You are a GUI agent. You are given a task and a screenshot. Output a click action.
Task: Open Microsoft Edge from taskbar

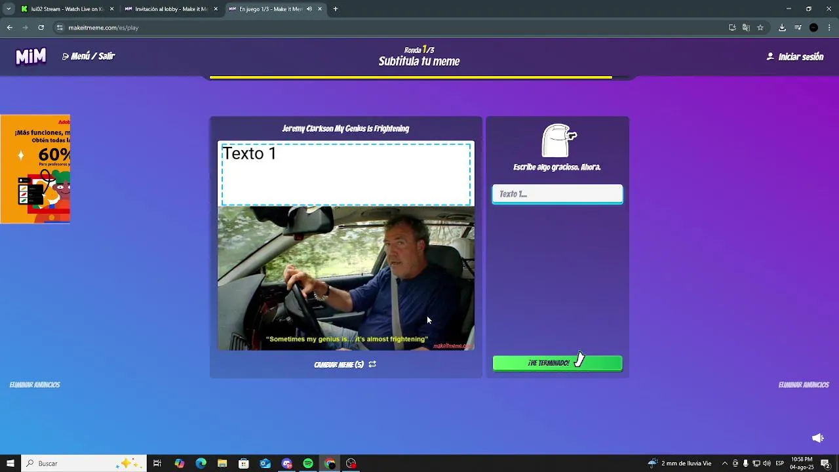[x=201, y=463]
